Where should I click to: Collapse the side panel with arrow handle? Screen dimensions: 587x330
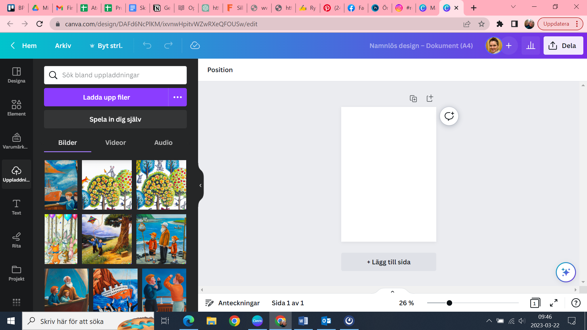(200, 185)
